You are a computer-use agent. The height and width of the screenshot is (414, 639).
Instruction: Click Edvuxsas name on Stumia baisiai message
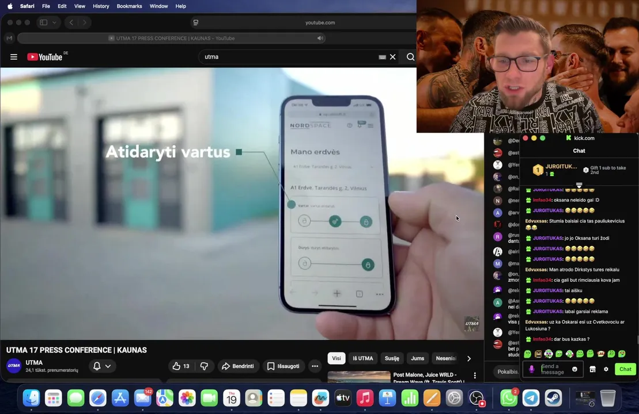536,221
